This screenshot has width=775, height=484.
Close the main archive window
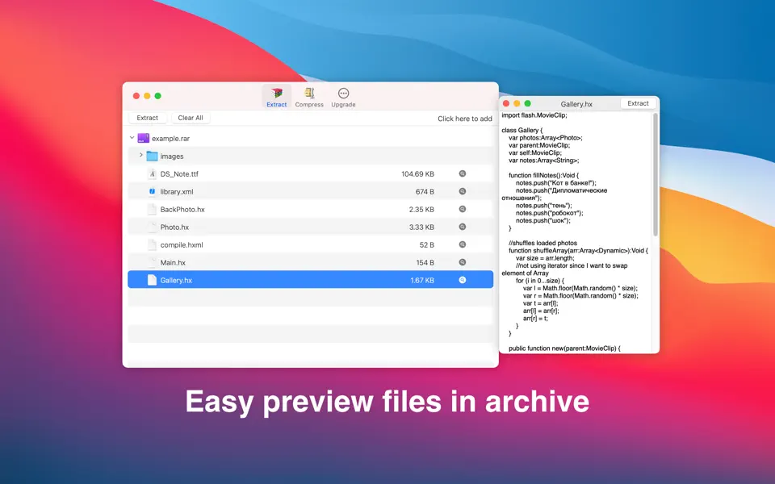136,96
